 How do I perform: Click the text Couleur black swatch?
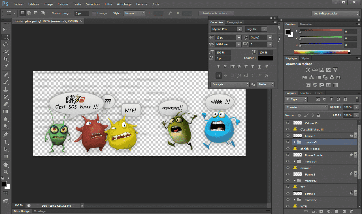(x=265, y=58)
